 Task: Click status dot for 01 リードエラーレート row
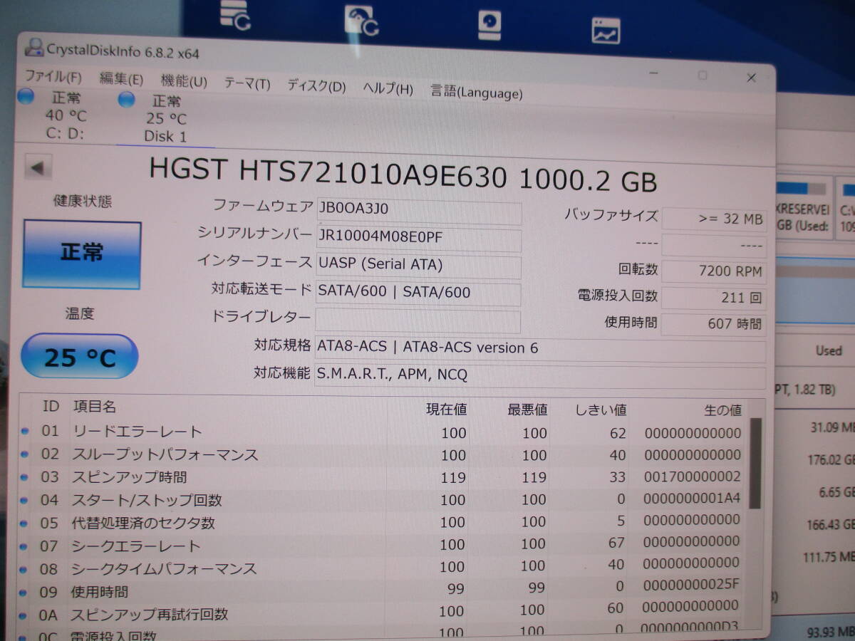coord(25,432)
